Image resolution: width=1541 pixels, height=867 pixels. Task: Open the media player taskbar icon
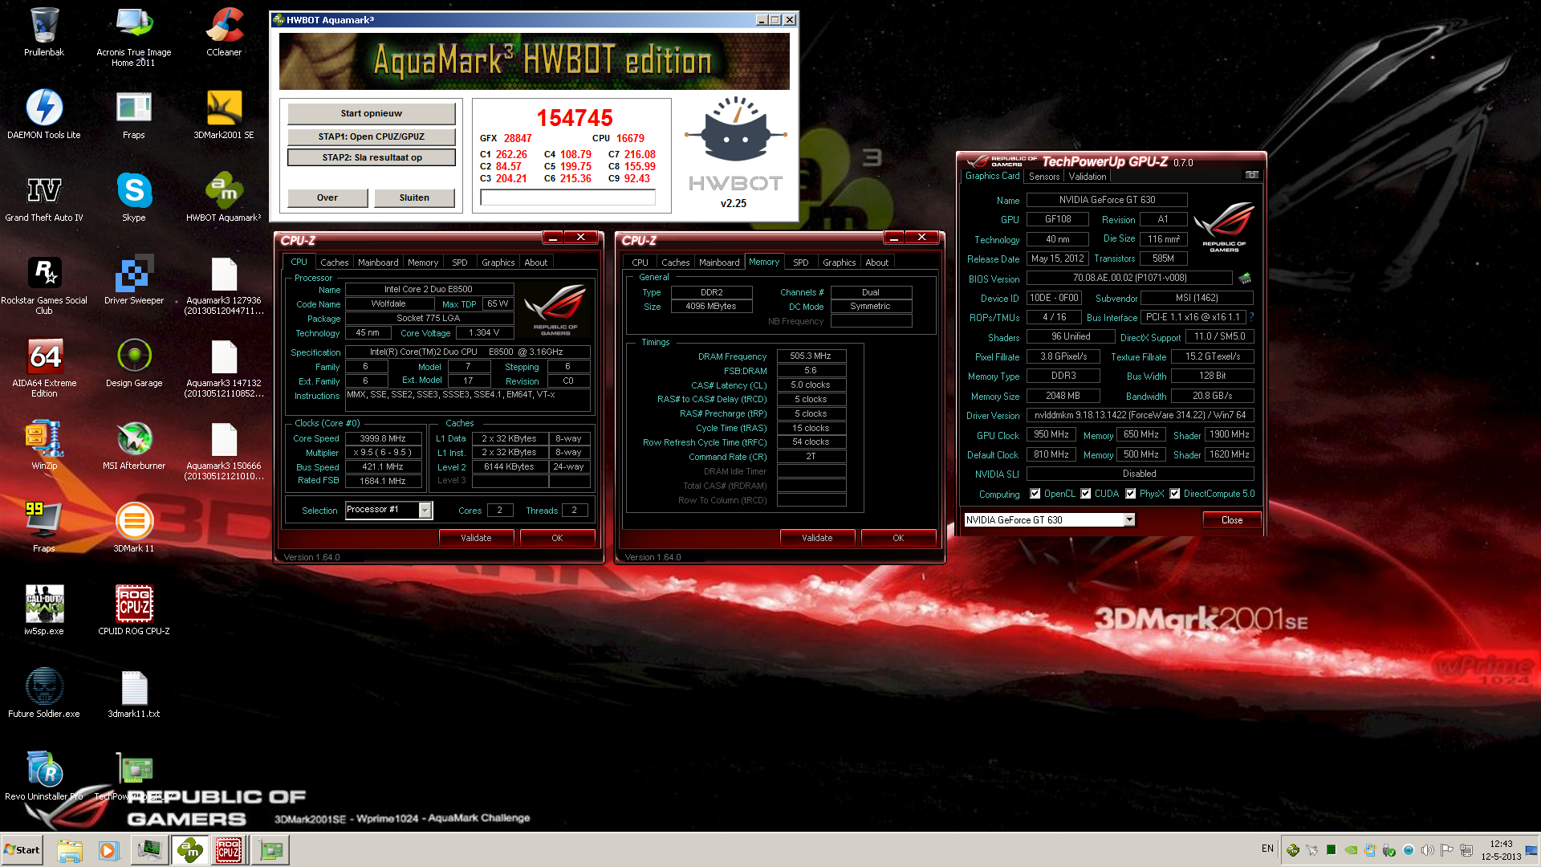point(108,850)
